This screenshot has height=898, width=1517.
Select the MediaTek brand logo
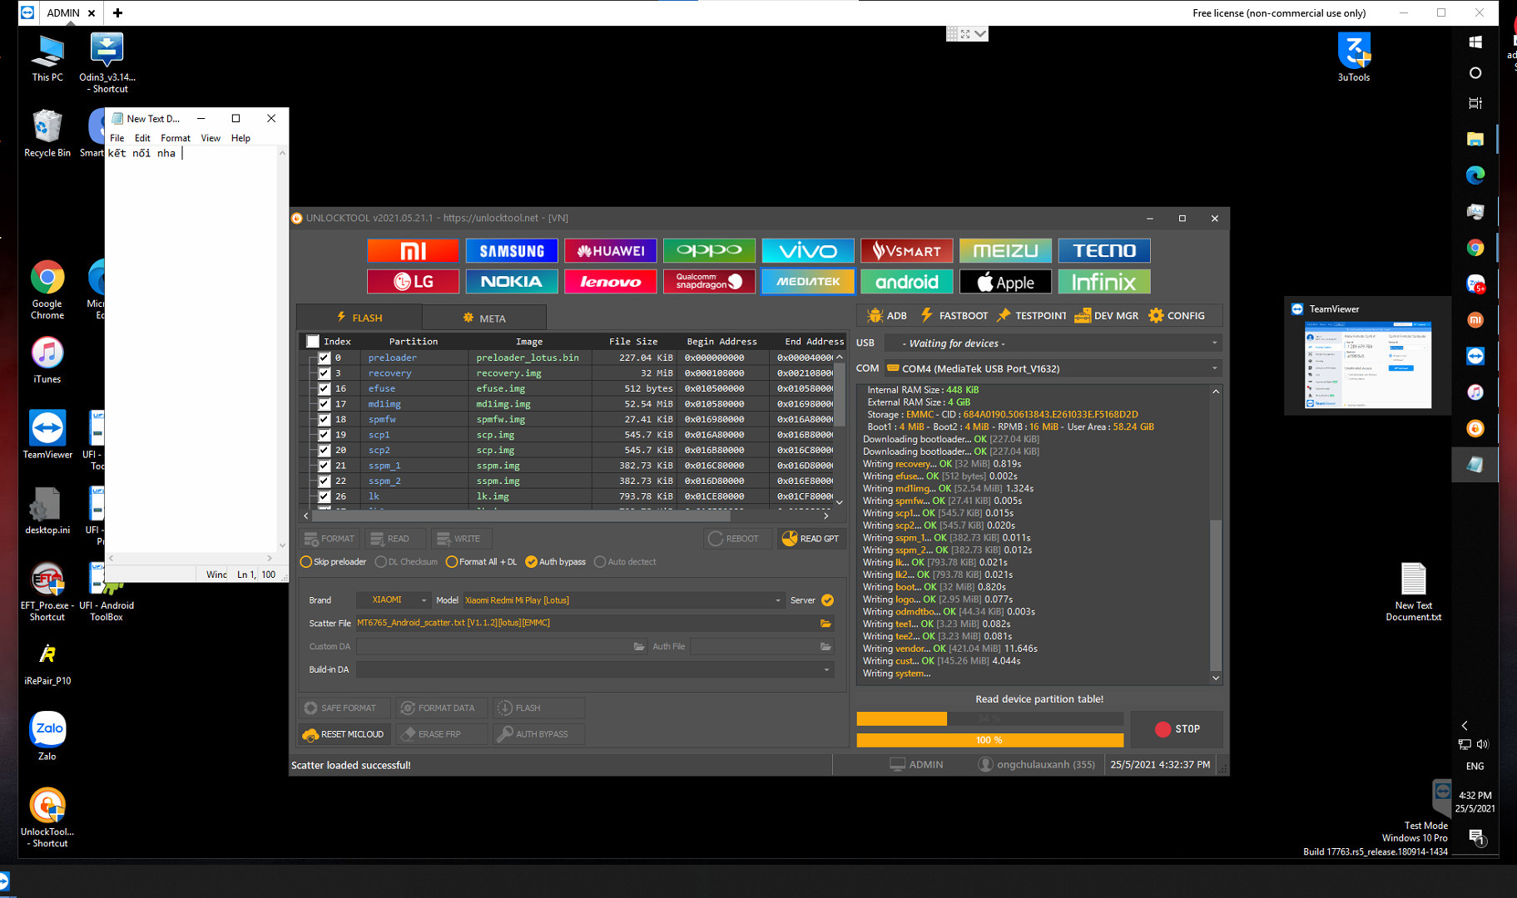click(808, 281)
